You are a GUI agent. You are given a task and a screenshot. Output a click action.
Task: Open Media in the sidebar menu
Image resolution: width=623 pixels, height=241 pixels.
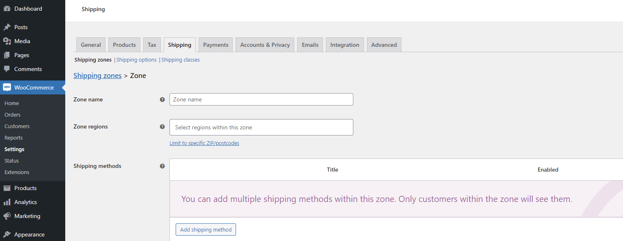point(32,41)
